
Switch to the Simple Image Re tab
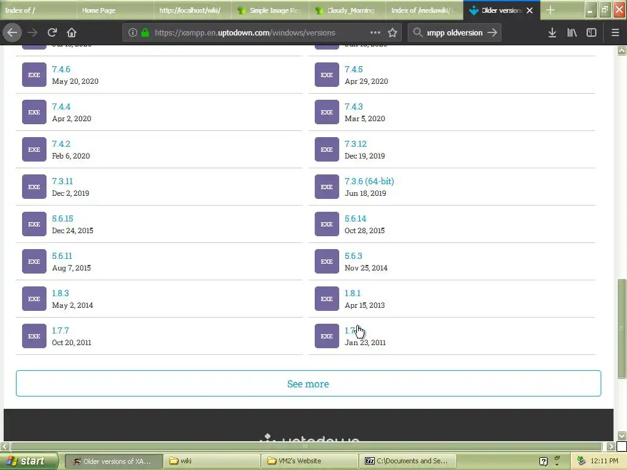coord(270,10)
